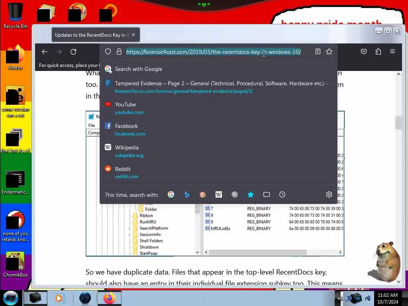The image size is (408, 306).
Task: Click the forward navigation arrow
Action: 59,52
